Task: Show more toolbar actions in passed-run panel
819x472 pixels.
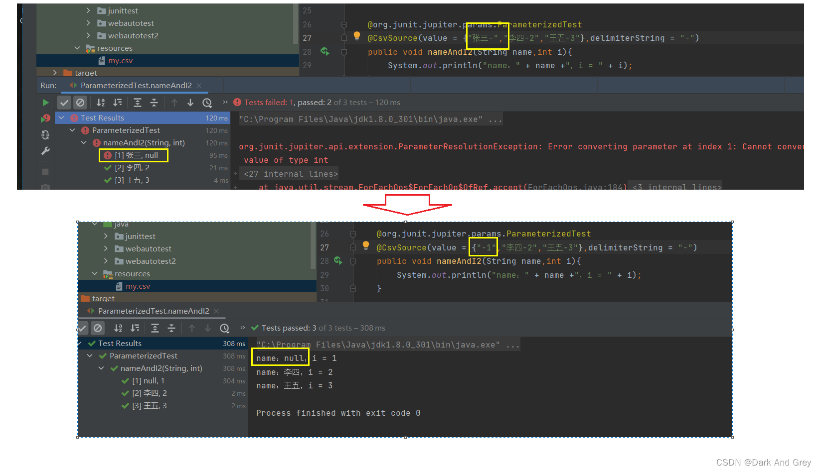Action: [x=243, y=328]
